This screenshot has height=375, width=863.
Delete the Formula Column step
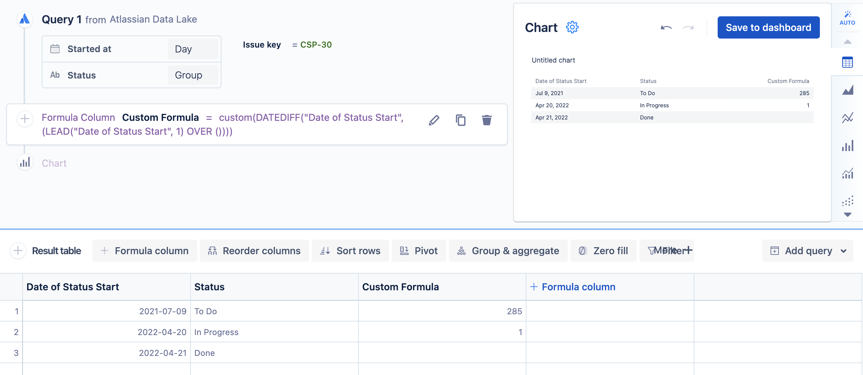(x=486, y=120)
